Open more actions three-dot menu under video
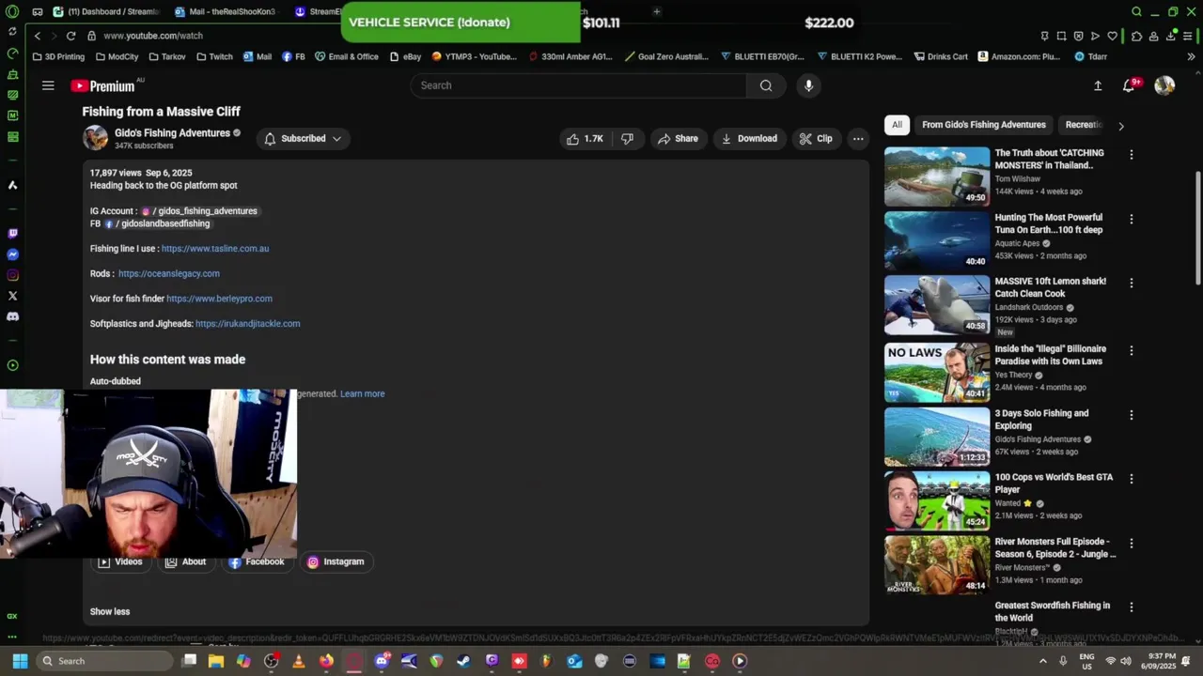This screenshot has width=1203, height=676. (x=858, y=139)
